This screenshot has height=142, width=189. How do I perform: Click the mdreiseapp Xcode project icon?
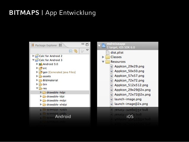tap(104, 46)
